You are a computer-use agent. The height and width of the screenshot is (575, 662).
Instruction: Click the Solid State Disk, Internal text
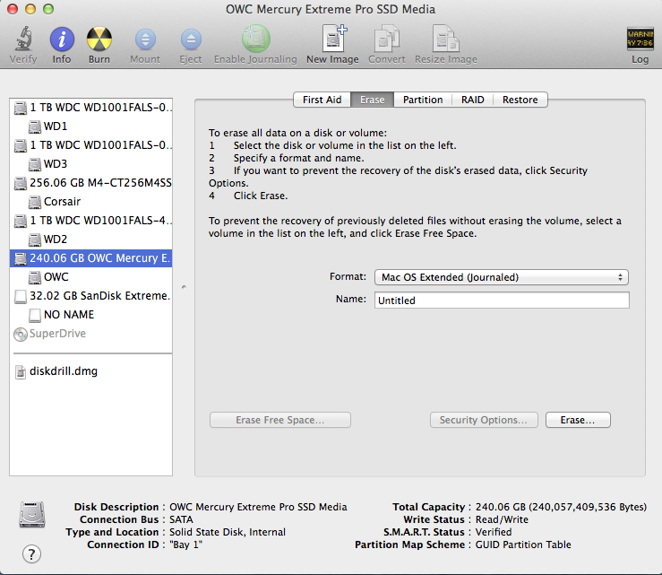(228, 532)
